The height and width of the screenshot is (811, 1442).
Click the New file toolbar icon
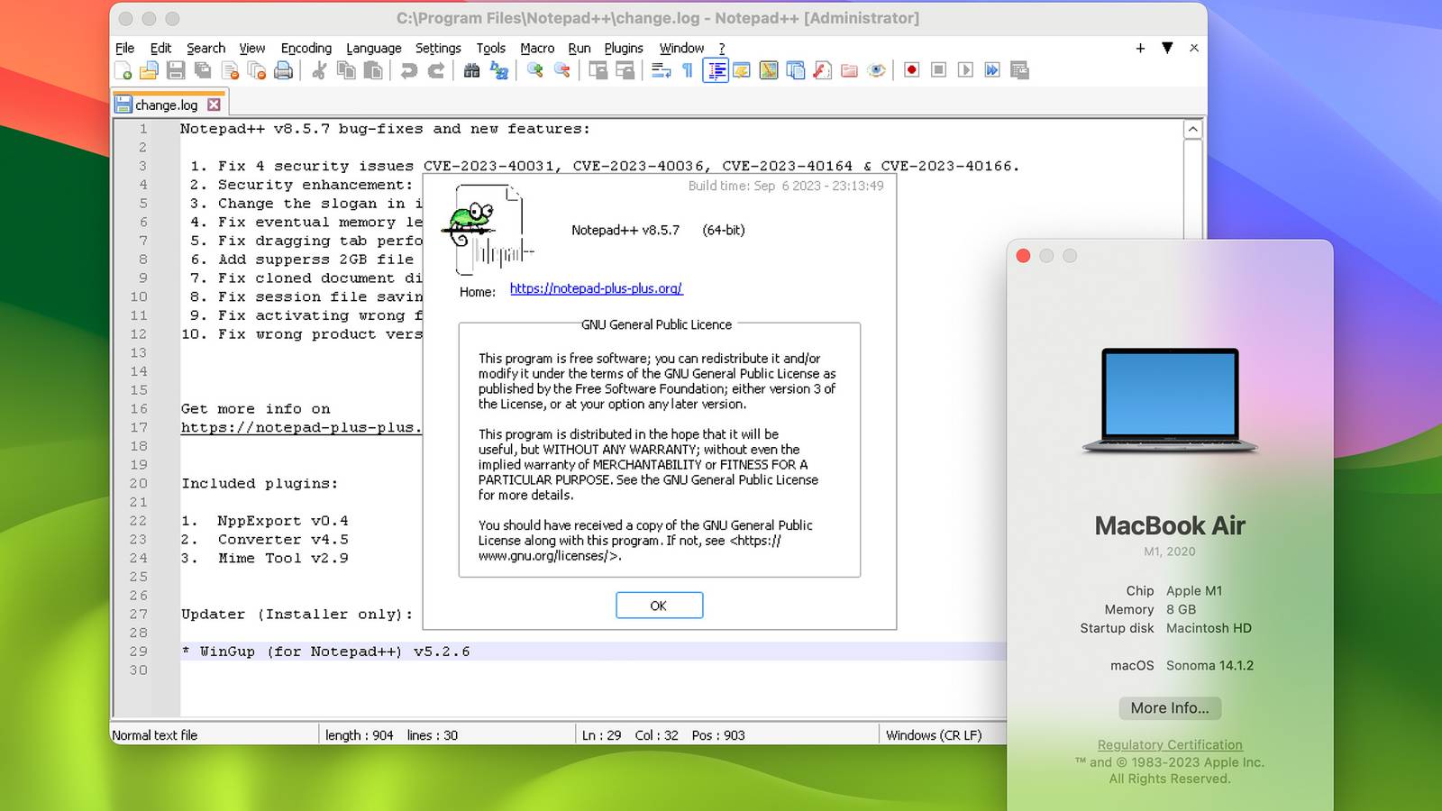tap(123, 70)
